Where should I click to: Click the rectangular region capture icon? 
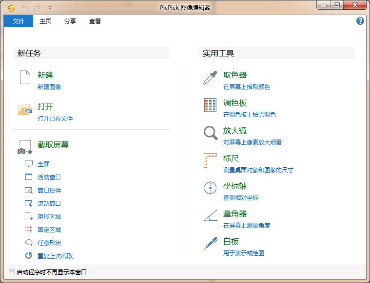[29, 216]
